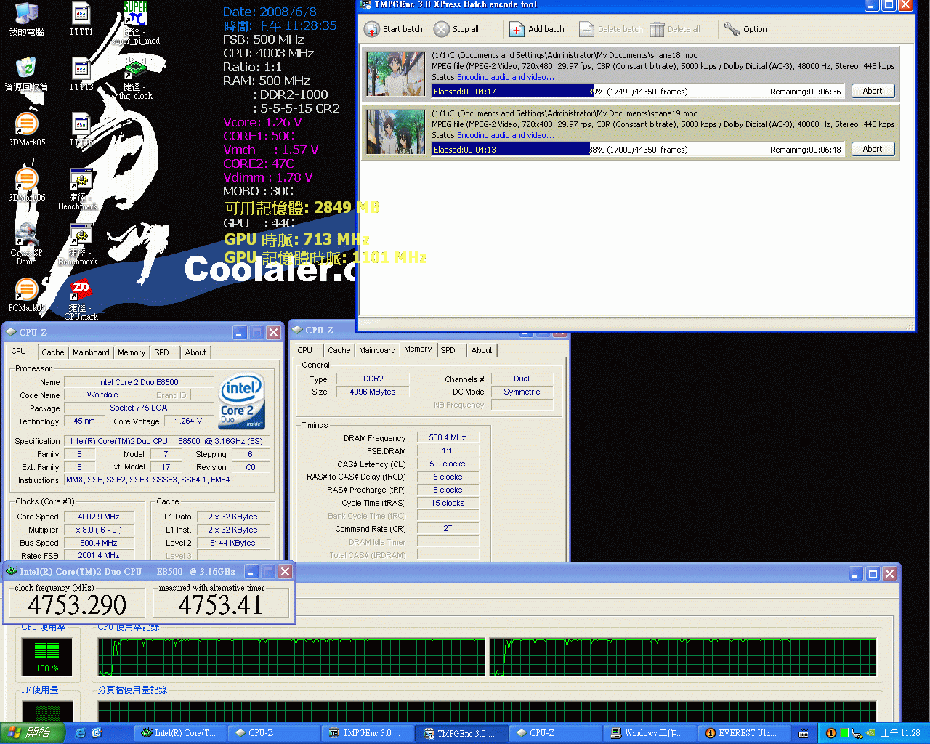Select the TTTT1 file icon
This screenshot has height=744, width=930.
click(x=81, y=15)
